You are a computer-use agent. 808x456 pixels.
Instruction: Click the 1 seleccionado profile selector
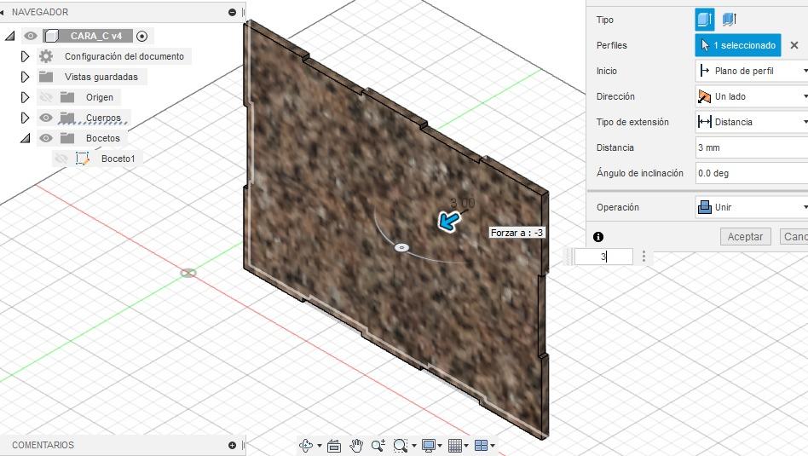pyautogui.click(x=738, y=45)
